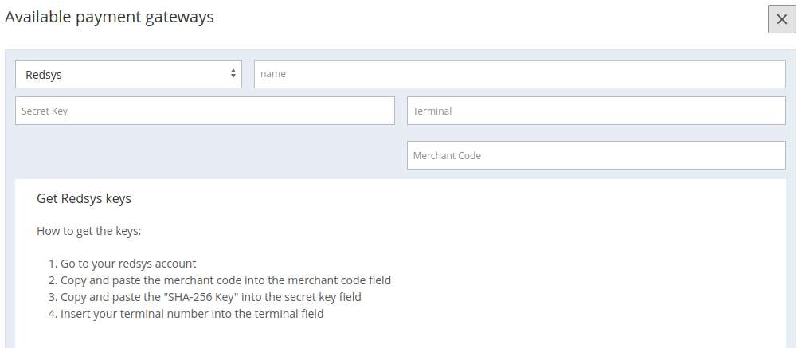Click the up-down arrows on Redsys selector
Viewport: 802px width, 348px height.
click(233, 74)
